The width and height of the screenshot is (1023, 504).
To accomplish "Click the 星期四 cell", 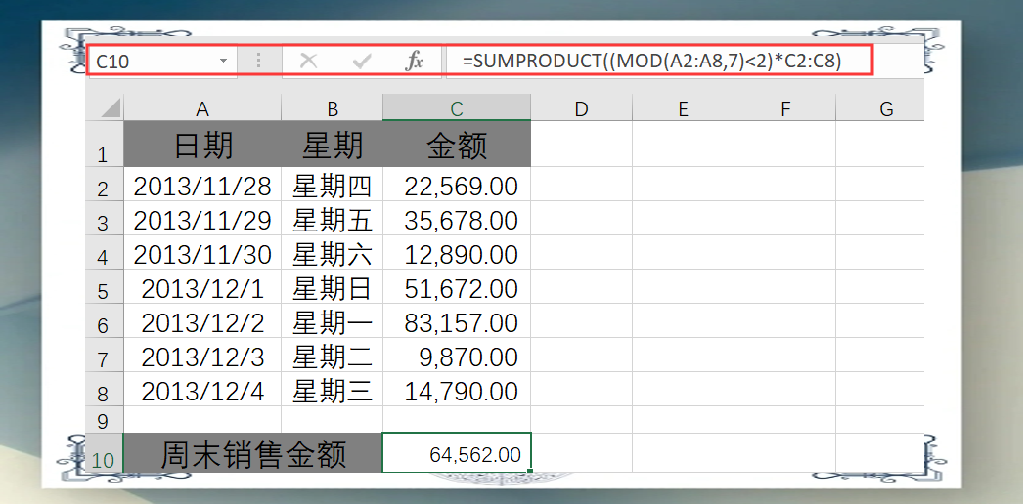I will 333,185.
